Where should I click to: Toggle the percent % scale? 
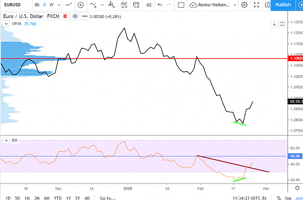[x=279, y=198]
